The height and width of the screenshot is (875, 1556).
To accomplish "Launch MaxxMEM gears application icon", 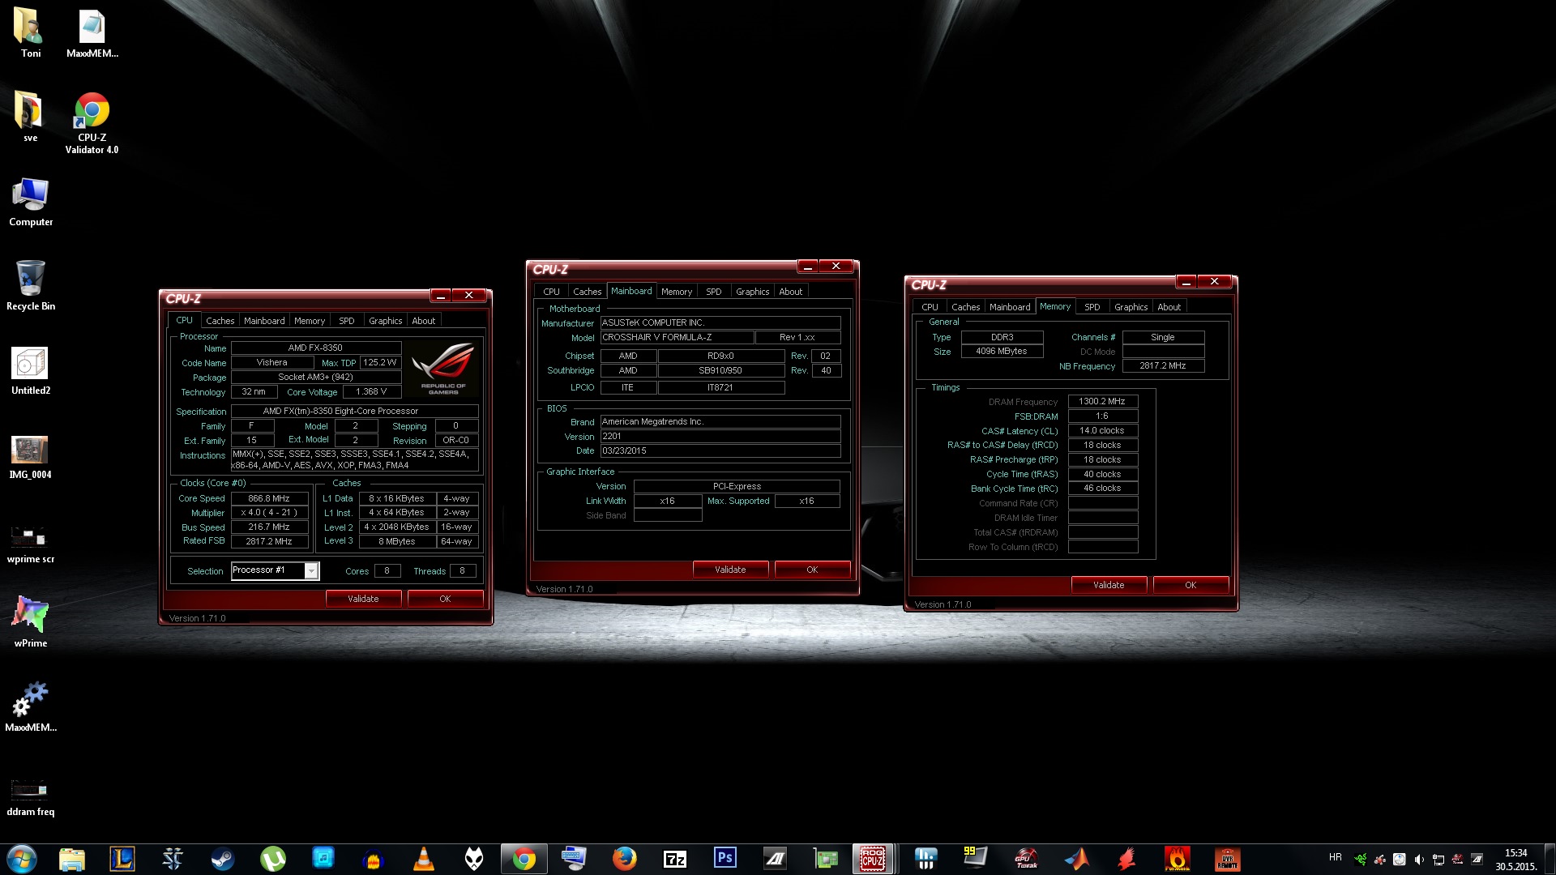I will pos(30,706).
